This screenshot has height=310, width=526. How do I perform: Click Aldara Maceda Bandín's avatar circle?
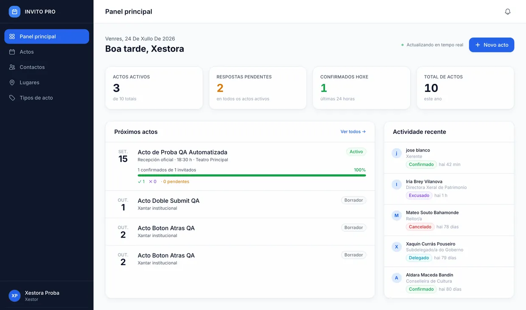[397, 278]
